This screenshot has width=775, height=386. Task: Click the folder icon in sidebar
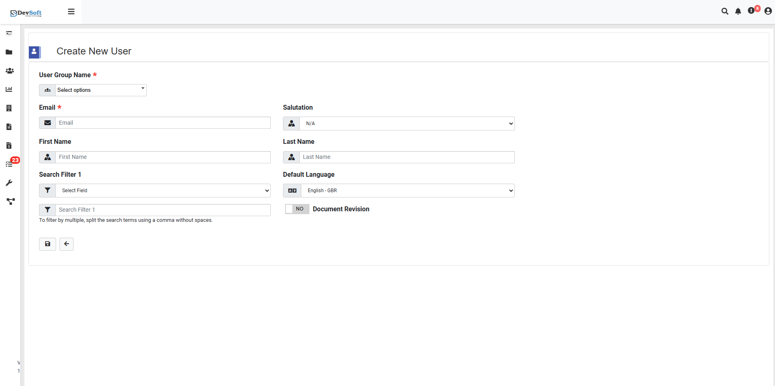9,52
